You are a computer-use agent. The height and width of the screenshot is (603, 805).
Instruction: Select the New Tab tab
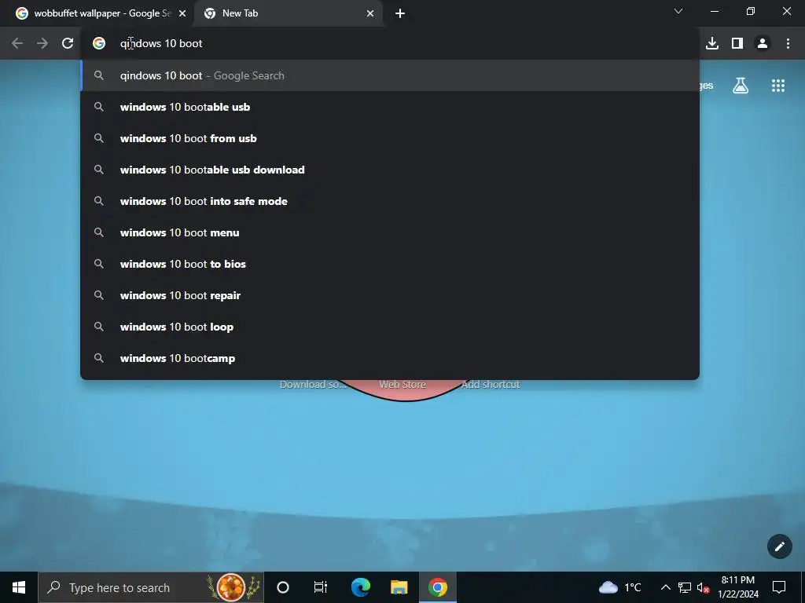[288, 13]
